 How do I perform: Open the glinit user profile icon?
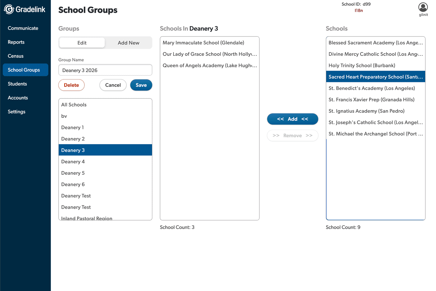(x=423, y=7)
